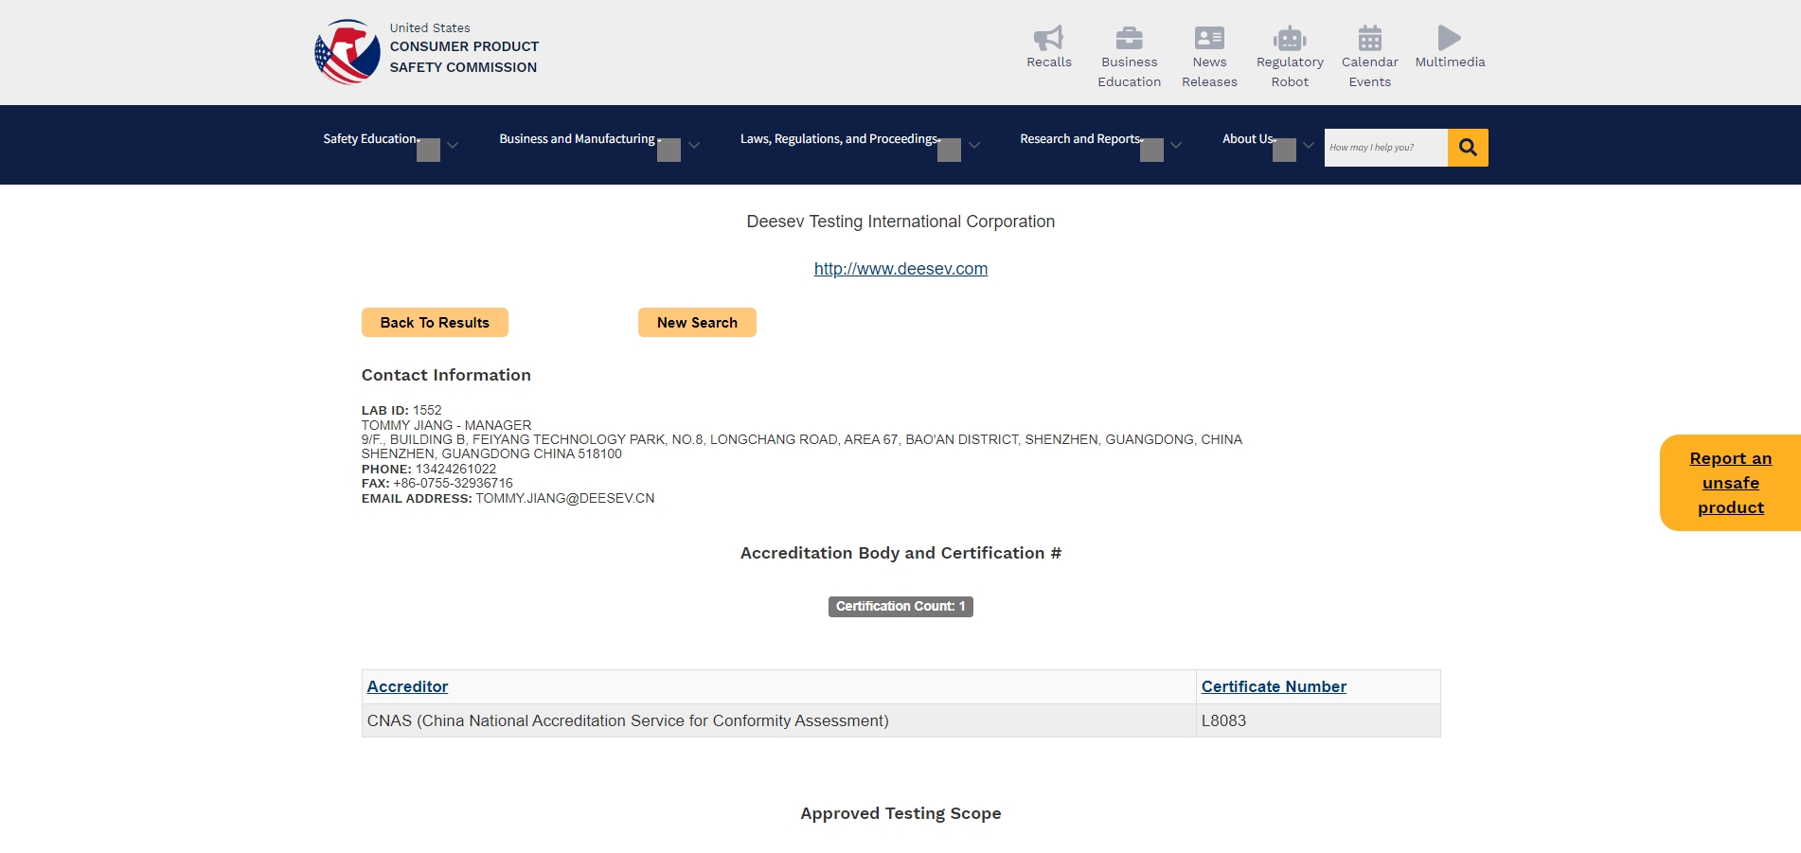The image size is (1801, 853).
Task: Open Research and Reports menu
Action: 1080,139
